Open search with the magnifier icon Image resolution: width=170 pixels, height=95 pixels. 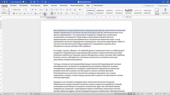pyautogui.click(x=164, y=2)
